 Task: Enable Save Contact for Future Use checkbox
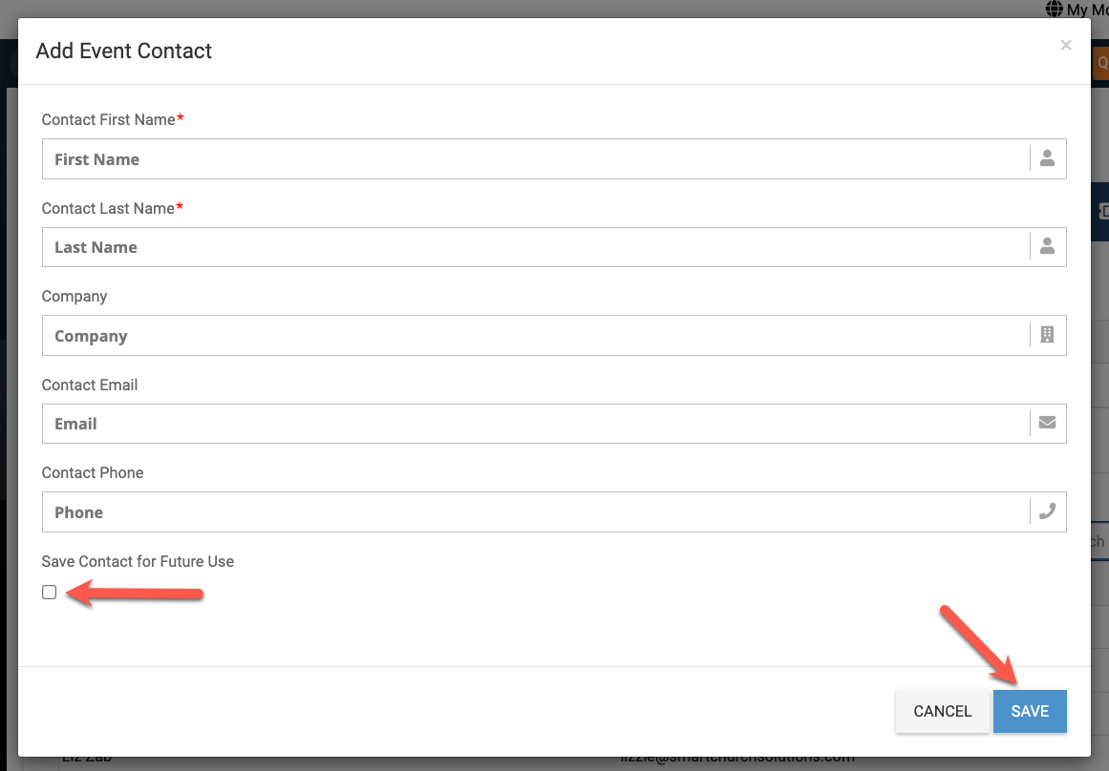pos(50,593)
